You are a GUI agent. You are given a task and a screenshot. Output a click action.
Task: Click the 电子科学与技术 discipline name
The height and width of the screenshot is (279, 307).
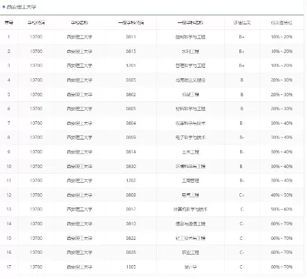(190, 137)
